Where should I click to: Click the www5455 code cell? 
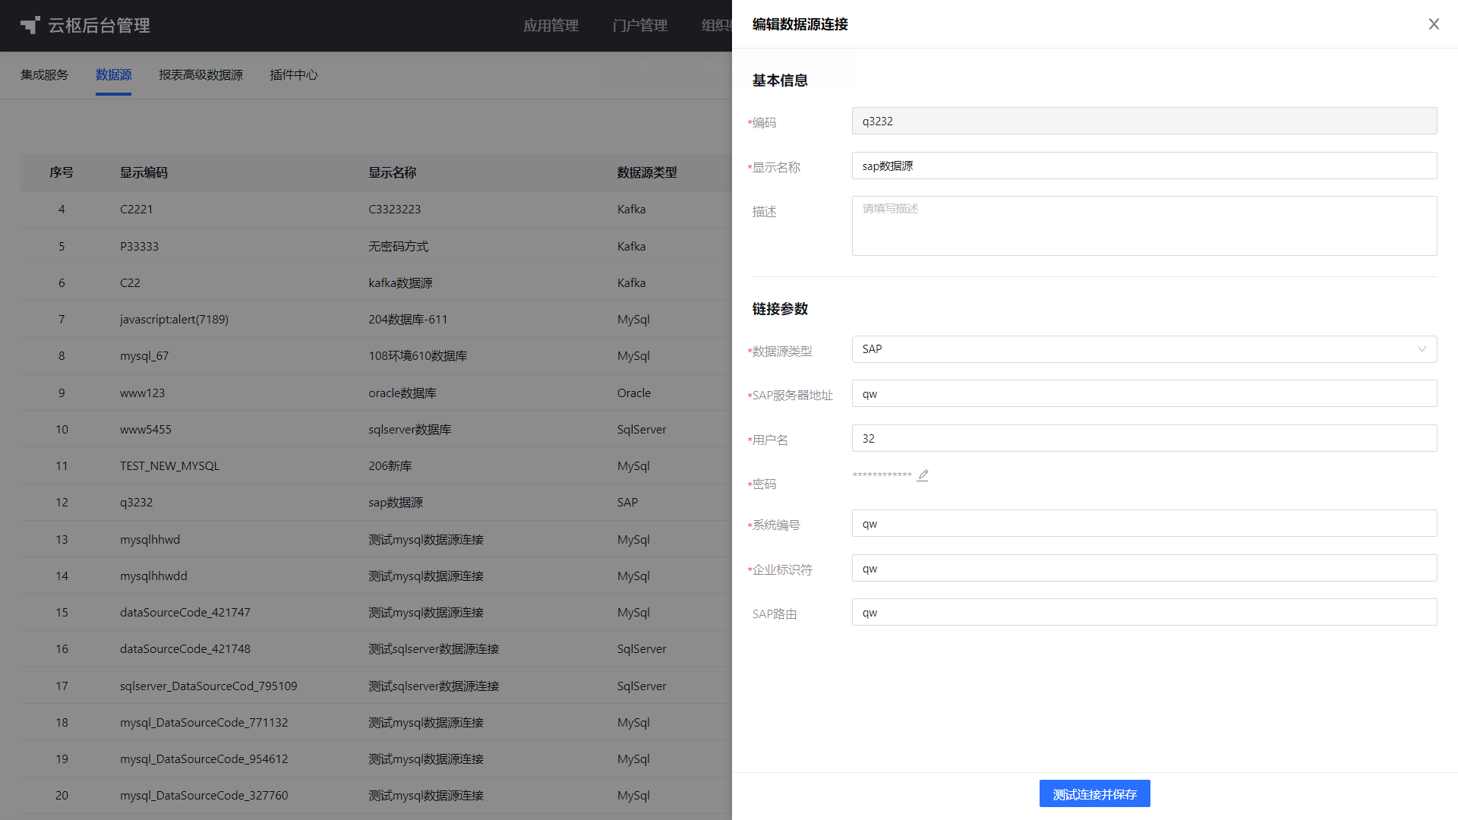(145, 429)
